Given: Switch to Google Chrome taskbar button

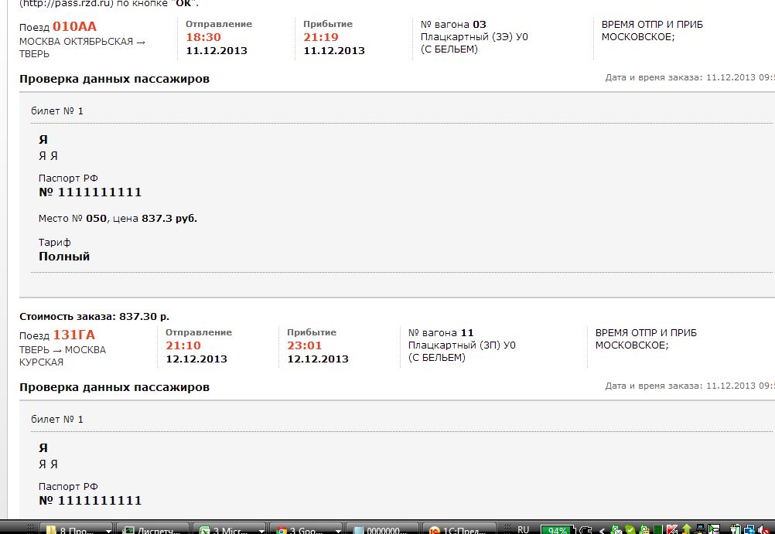Looking at the screenshot, I should (x=304, y=529).
